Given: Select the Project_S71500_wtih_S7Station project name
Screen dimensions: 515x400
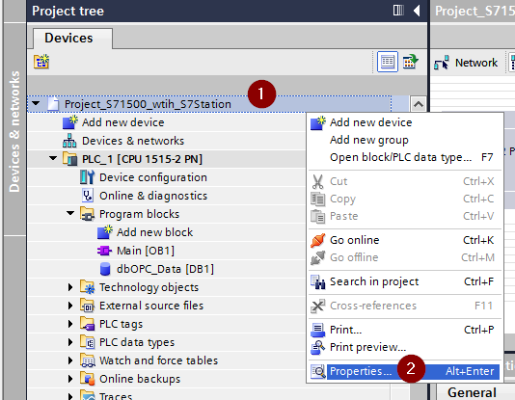Looking at the screenshot, I should [x=148, y=104].
